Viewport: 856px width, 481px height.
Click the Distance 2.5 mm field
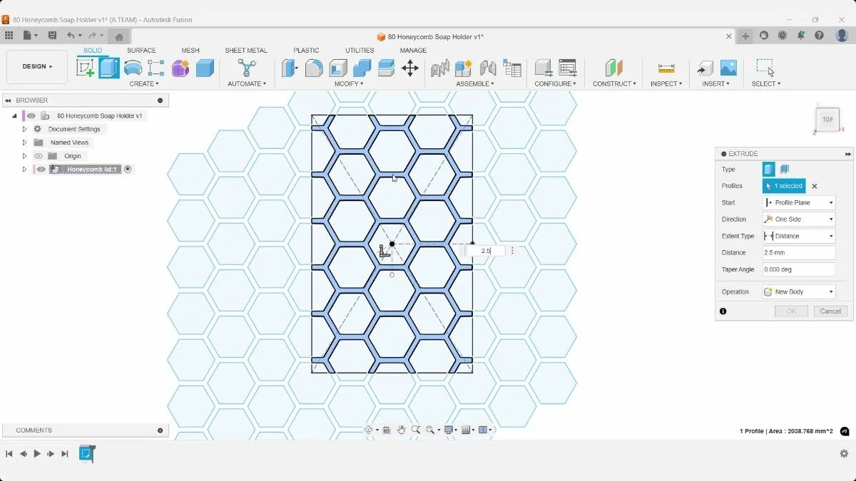click(x=798, y=253)
